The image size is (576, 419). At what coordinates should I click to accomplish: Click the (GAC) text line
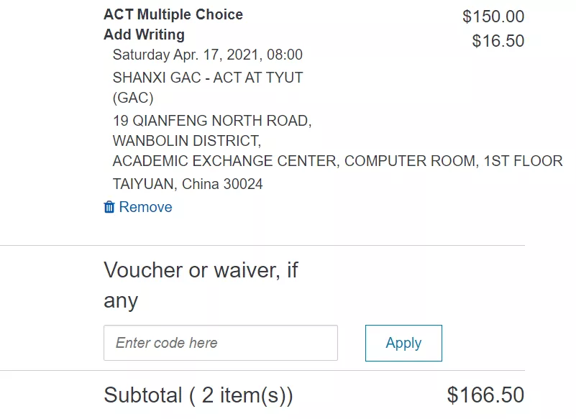click(x=133, y=98)
